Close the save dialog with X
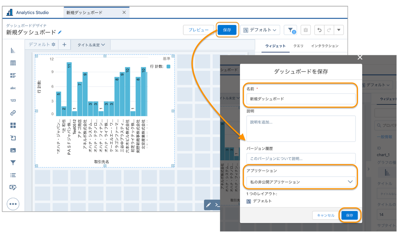Viewport: 404px width, 241px height. coord(360,57)
